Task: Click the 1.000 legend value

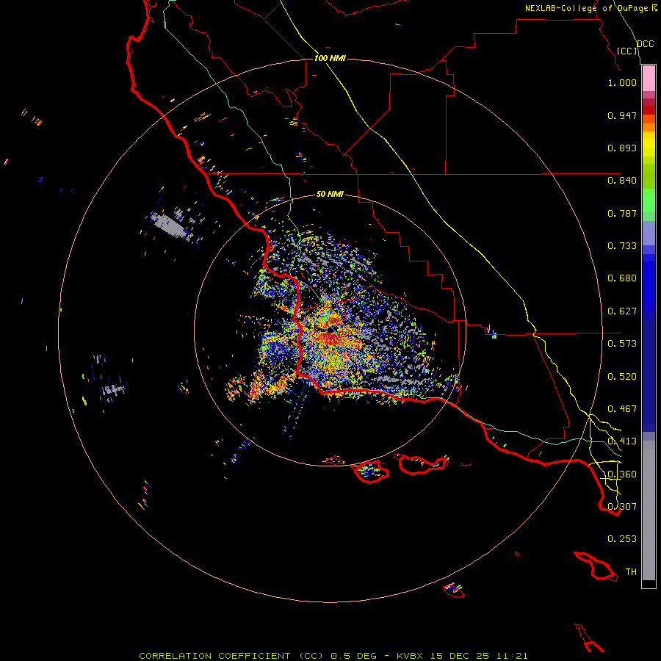Action: [x=622, y=82]
